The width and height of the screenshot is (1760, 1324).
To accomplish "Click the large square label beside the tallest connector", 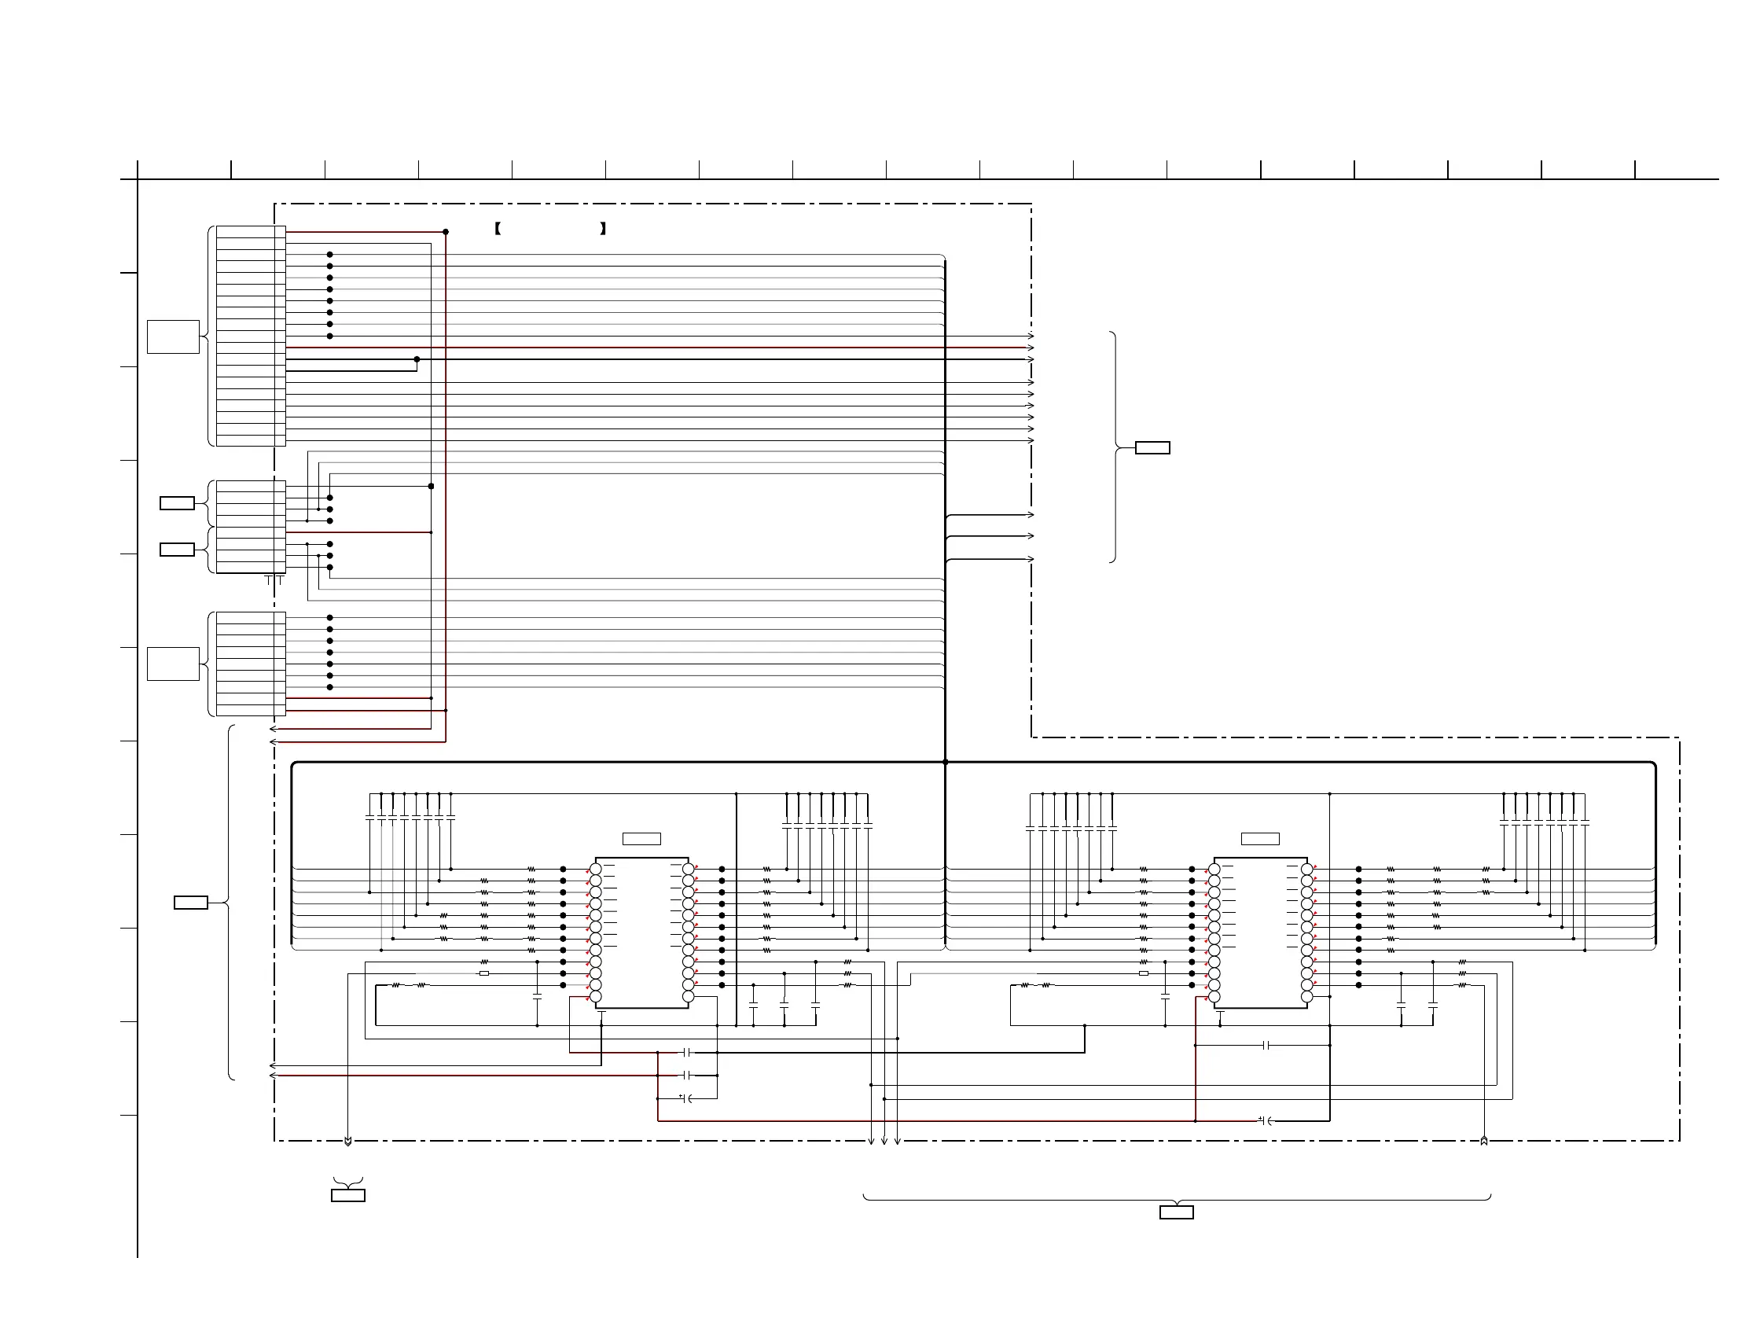I will pos(173,337).
